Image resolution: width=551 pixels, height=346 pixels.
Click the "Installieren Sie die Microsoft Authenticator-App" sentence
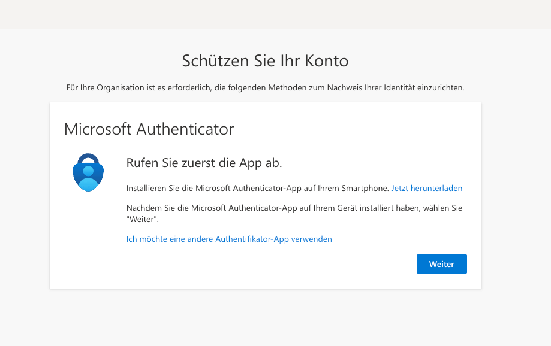(257, 188)
